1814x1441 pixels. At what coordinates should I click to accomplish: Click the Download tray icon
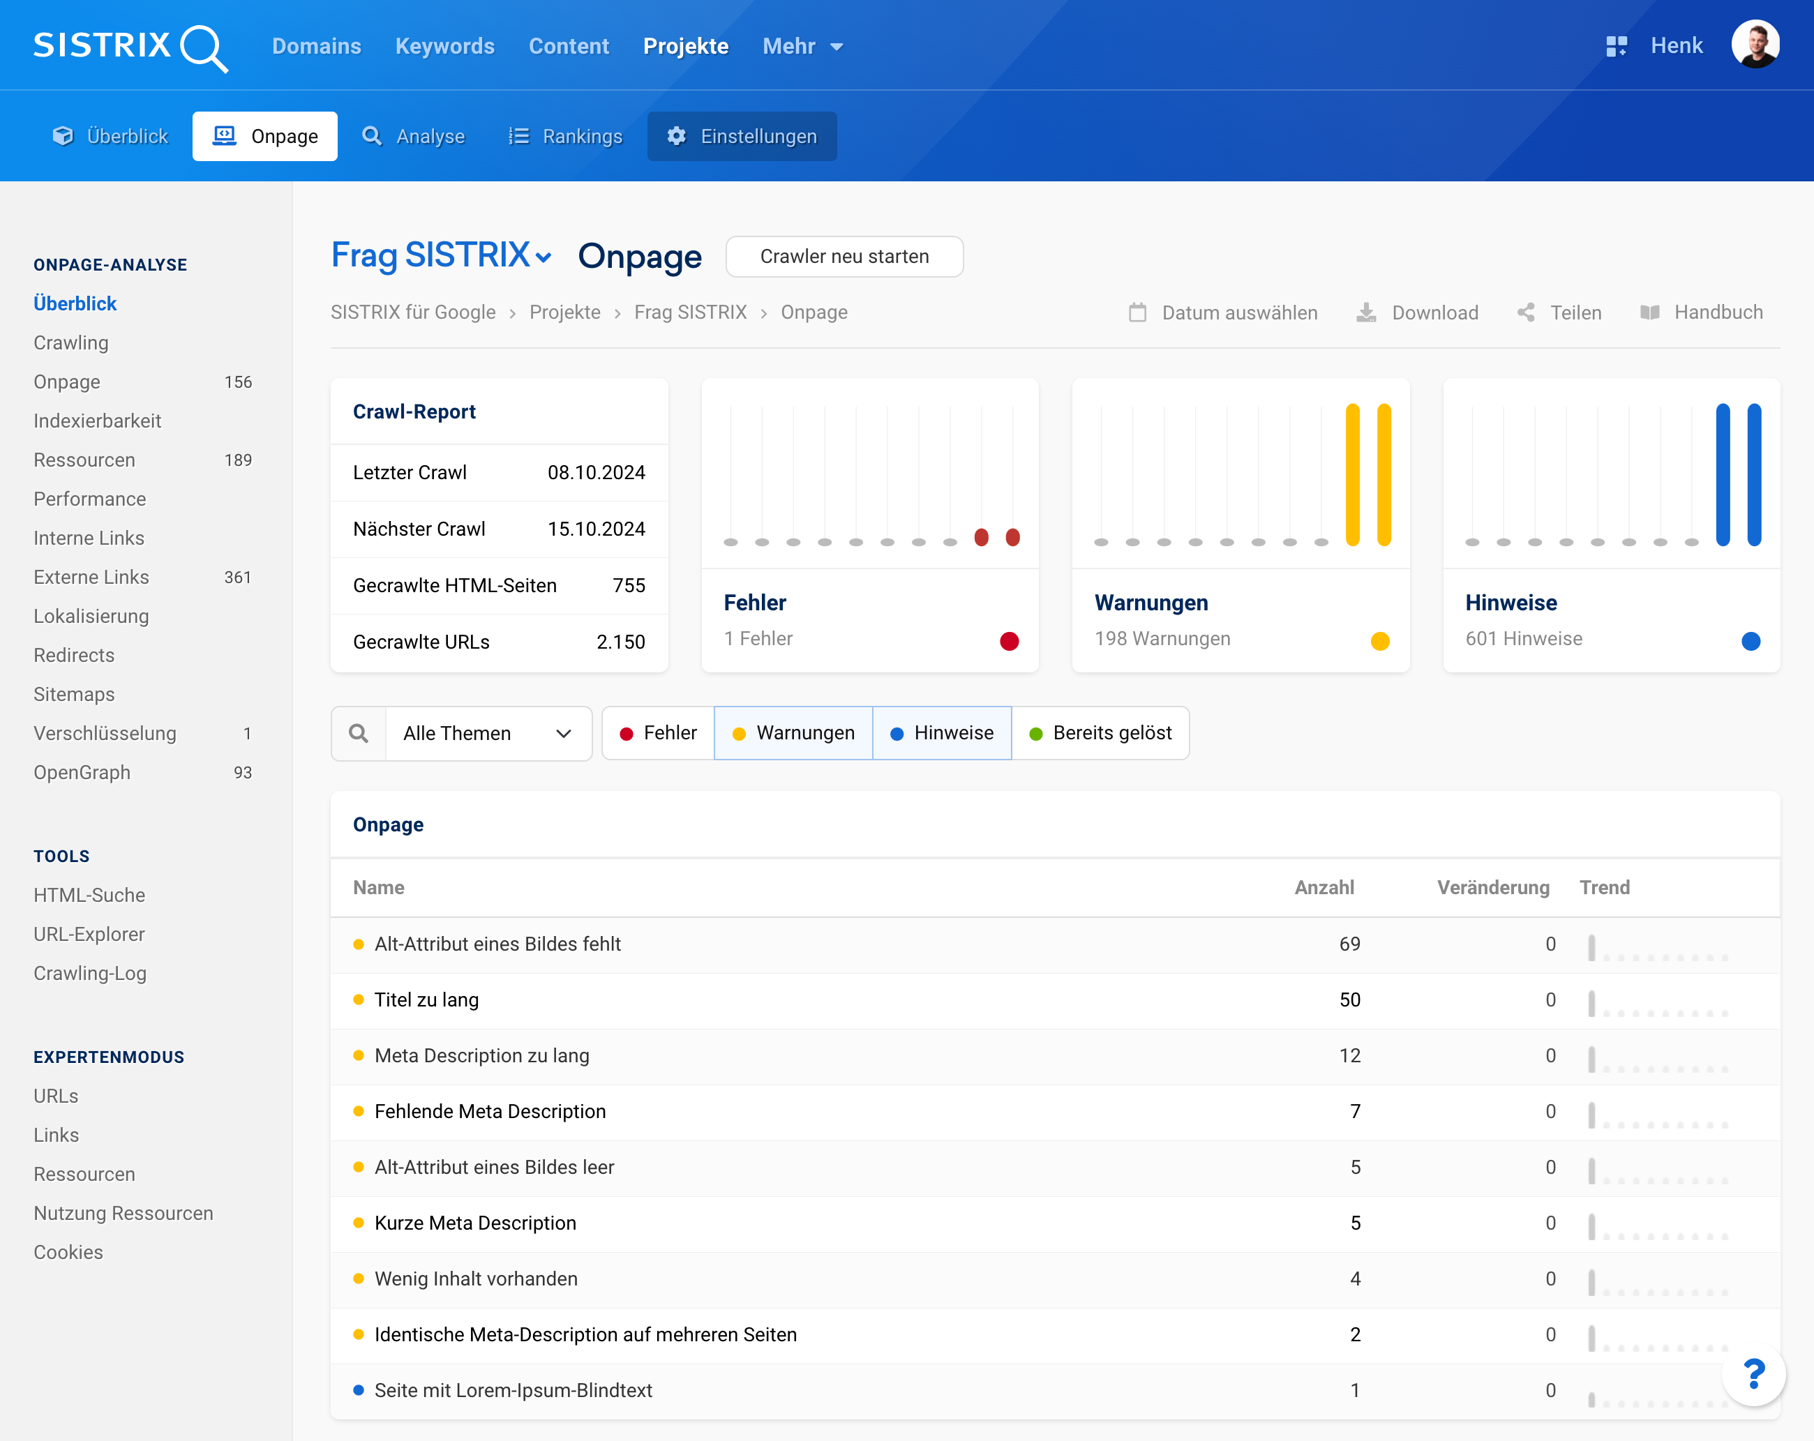(1366, 313)
